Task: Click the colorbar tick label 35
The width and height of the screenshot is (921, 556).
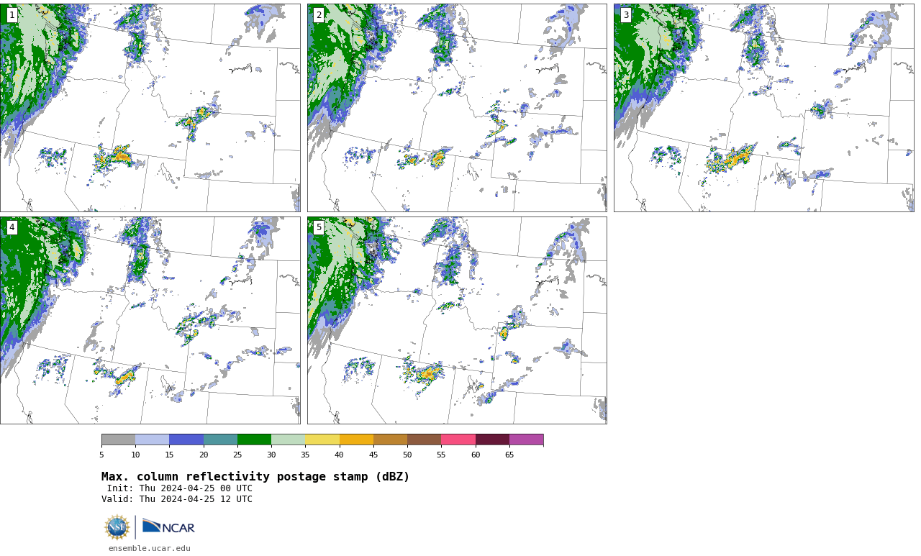Action: pos(305,455)
